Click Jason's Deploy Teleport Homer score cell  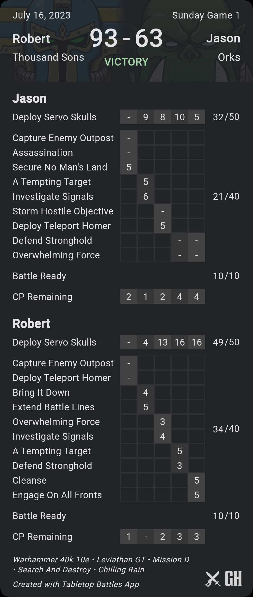pyautogui.click(x=163, y=226)
